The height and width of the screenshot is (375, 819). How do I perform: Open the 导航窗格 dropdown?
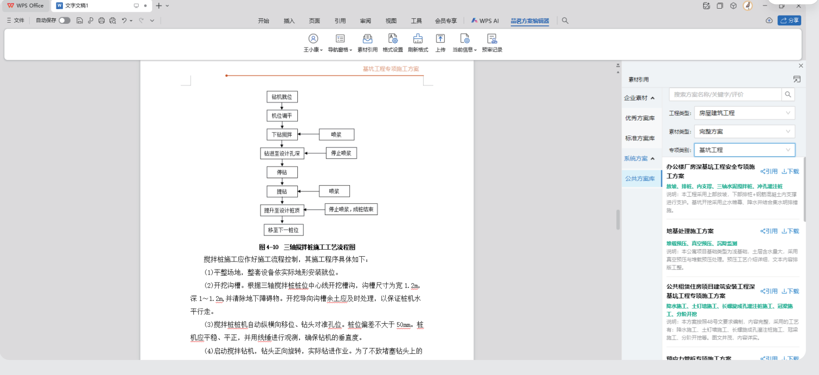340,43
